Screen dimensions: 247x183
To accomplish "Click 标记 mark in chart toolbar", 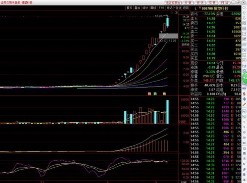I will (169, 8).
